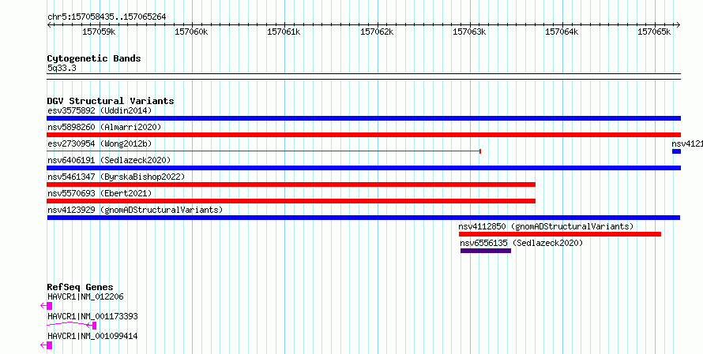
Task: Click the truncated nsv4121 label at right edge
Action: pos(687,143)
